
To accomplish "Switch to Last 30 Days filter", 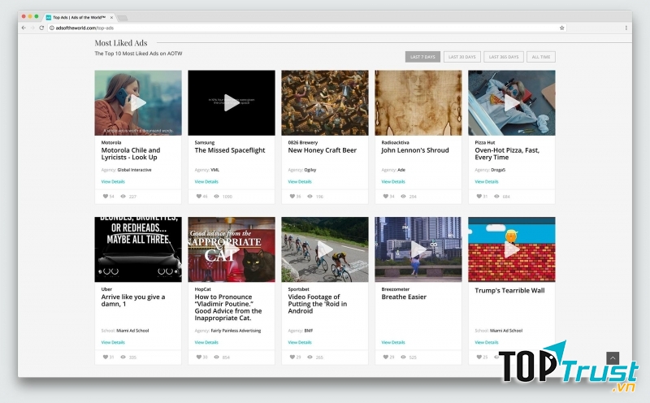I will pos(461,57).
